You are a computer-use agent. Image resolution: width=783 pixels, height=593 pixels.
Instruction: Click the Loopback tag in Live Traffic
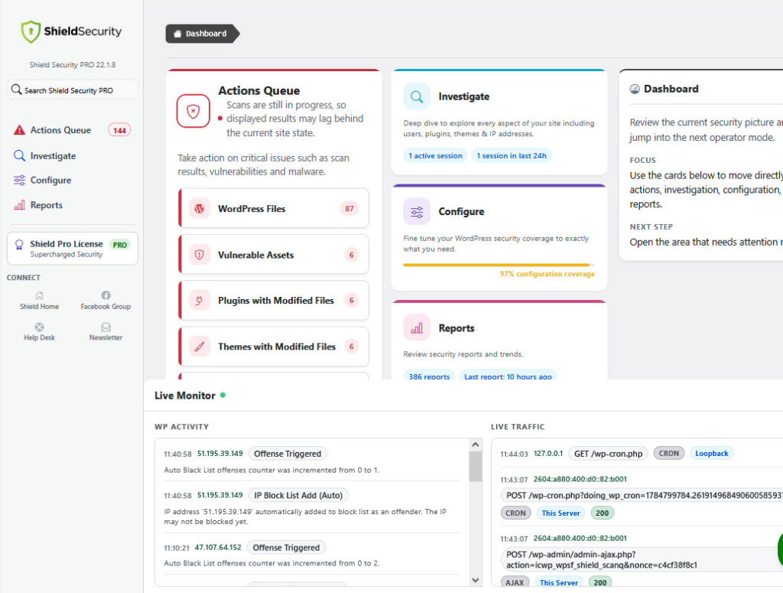711,453
